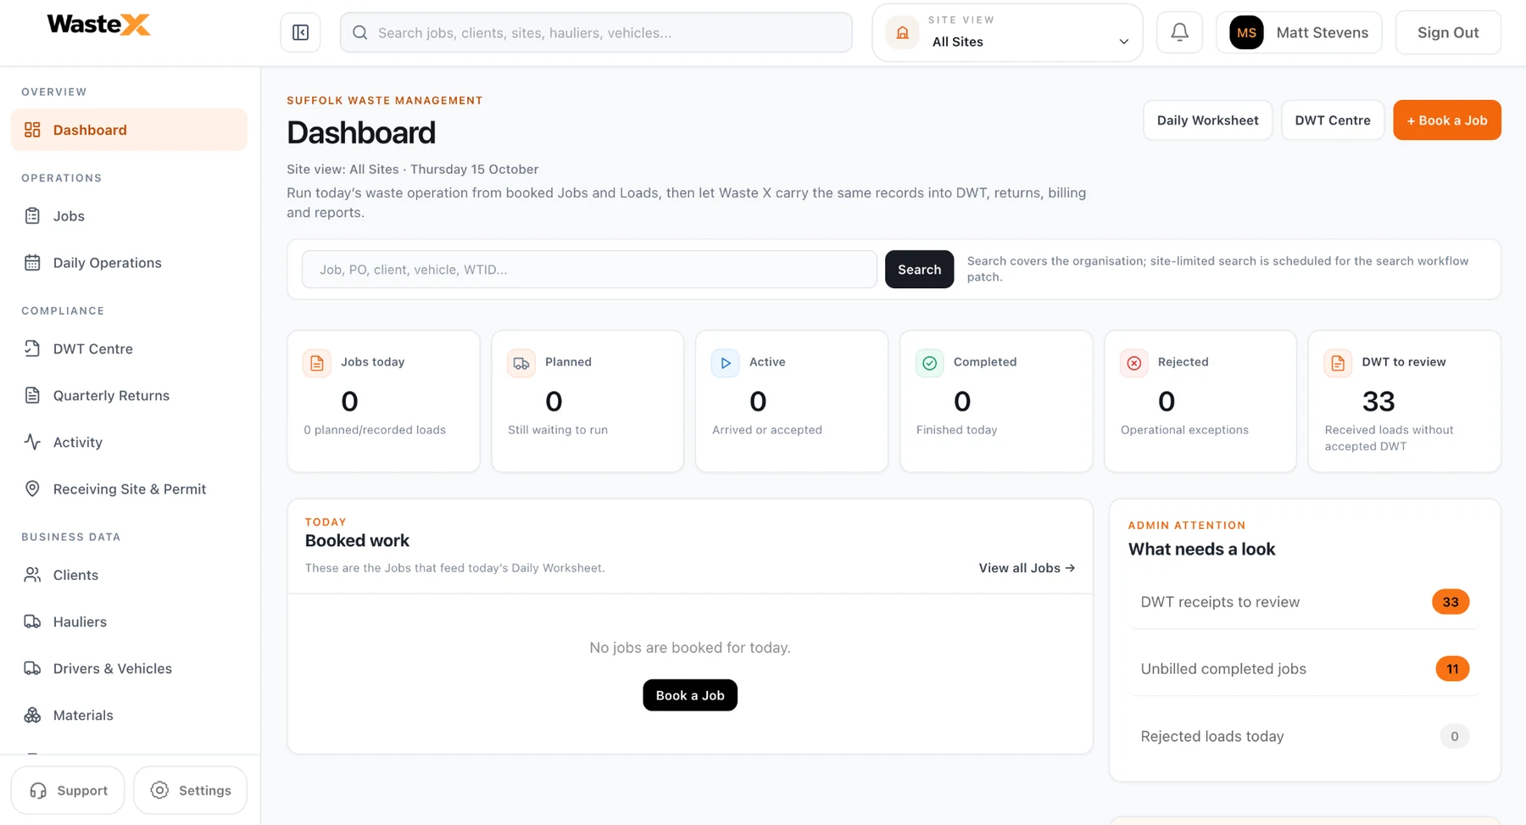Open Receiving Site & Permit
The image size is (1526, 825).
[x=129, y=489]
